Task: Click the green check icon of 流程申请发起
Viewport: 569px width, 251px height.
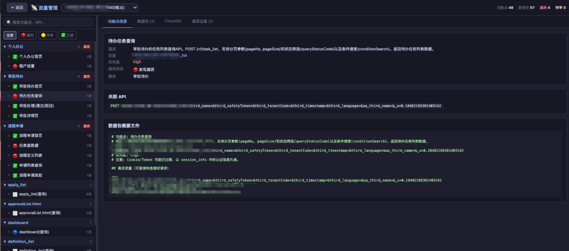Action: click(15, 175)
